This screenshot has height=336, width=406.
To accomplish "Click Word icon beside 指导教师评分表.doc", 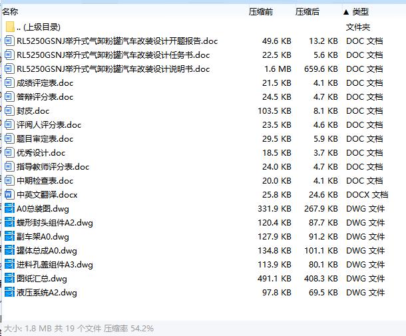I will (x=9, y=167).
